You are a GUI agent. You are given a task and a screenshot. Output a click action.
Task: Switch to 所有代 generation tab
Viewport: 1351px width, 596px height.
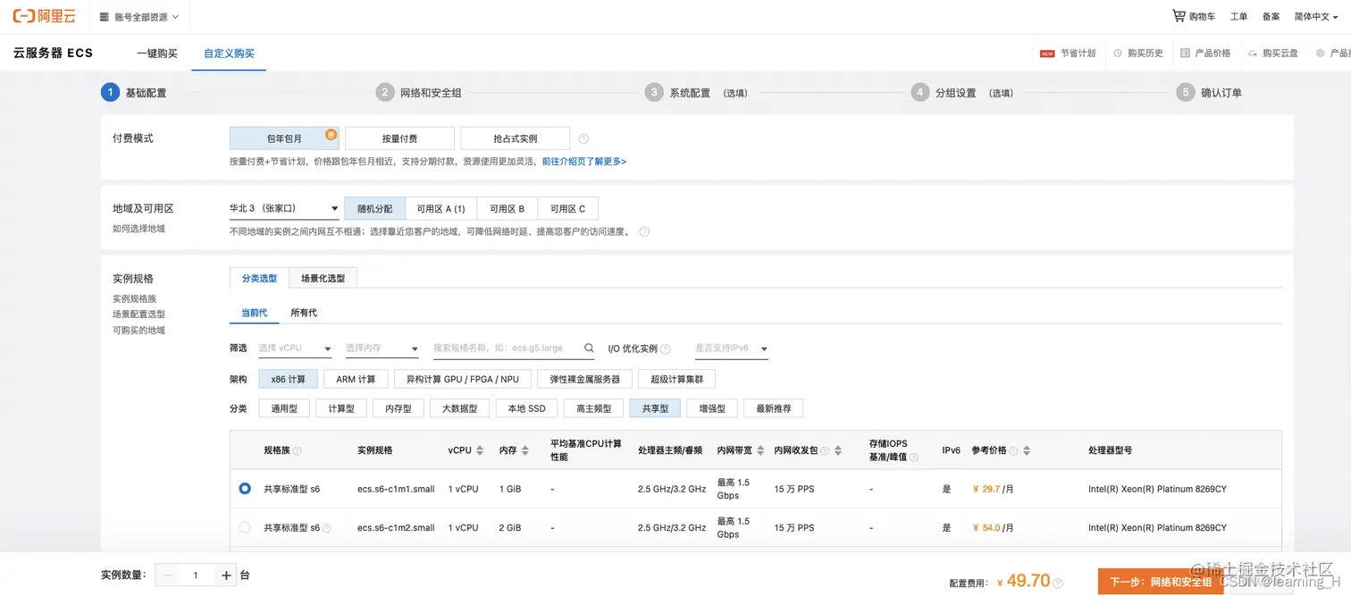(x=304, y=313)
